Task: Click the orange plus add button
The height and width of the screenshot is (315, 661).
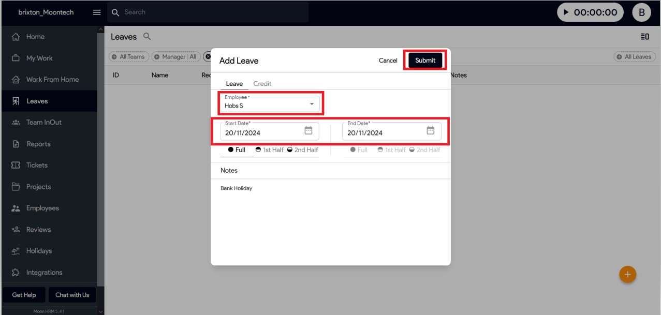Action: [x=627, y=274]
